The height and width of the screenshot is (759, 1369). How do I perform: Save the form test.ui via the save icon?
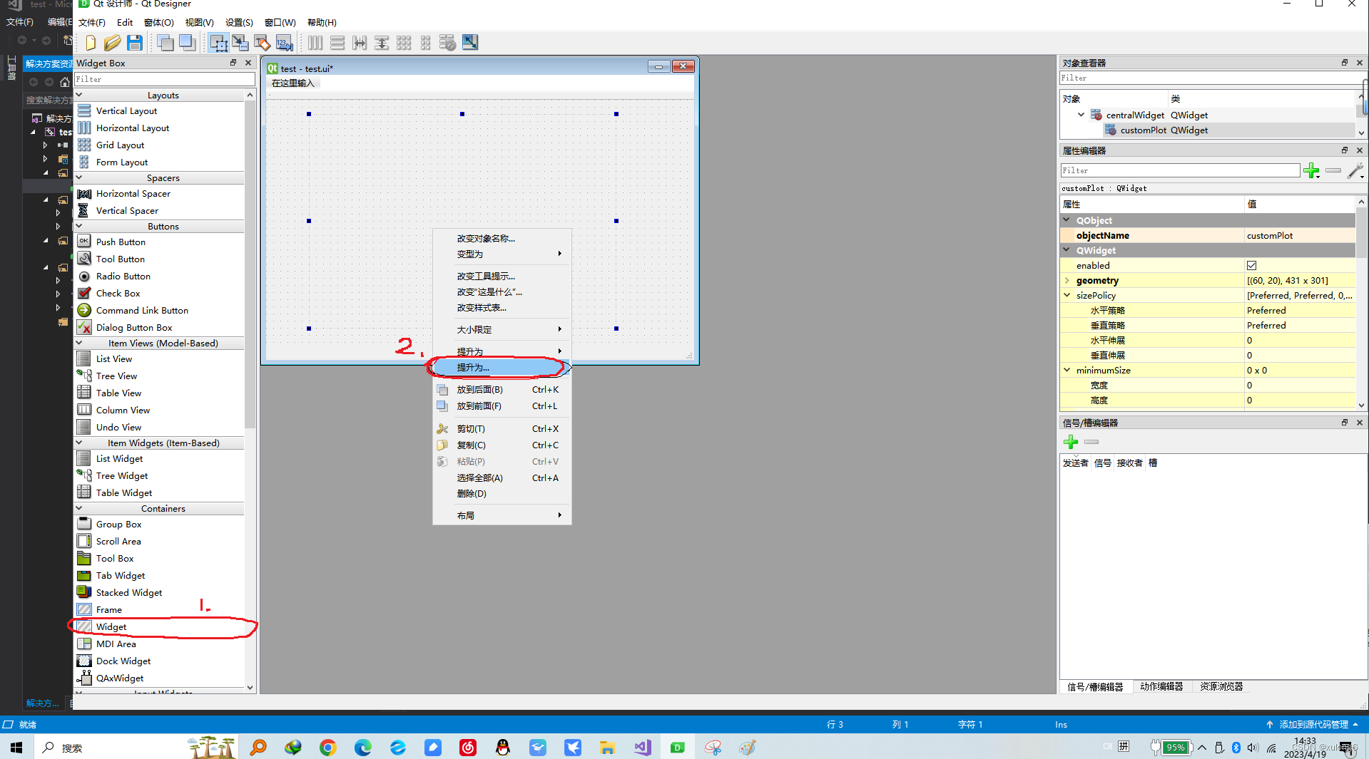[x=134, y=43]
